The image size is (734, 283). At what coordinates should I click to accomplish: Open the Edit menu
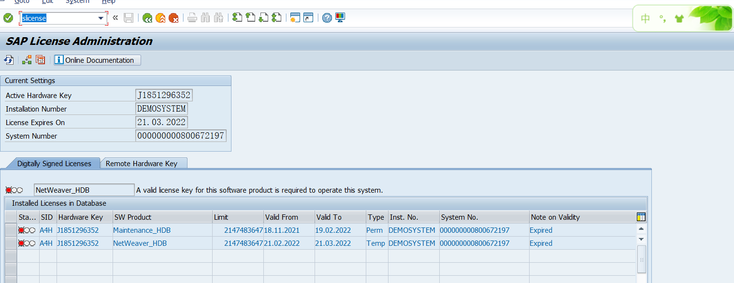(x=48, y=1)
